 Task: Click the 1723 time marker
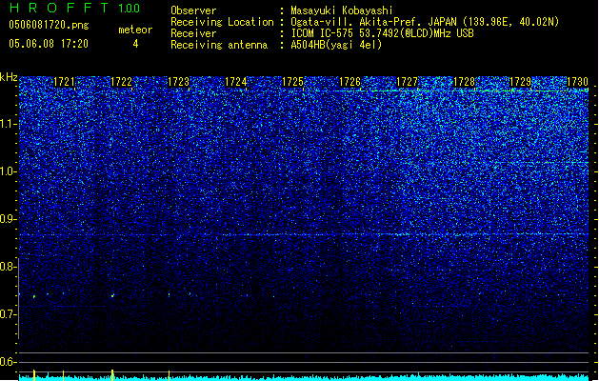178,82
